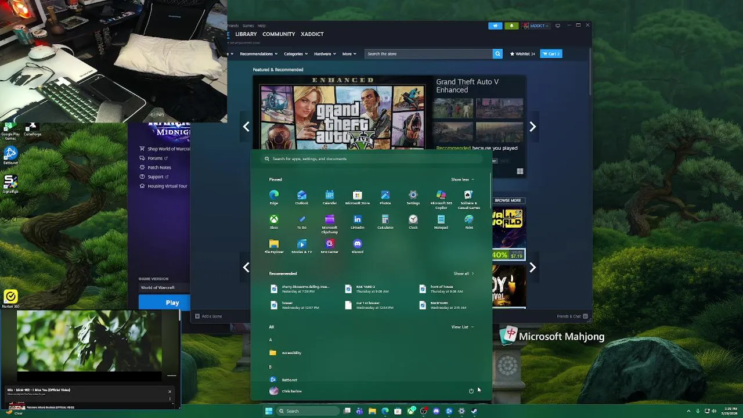Open the pinned Photos app
Image resolution: width=743 pixels, height=418 pixels.
pyautogui.click(x=385, y=197)
